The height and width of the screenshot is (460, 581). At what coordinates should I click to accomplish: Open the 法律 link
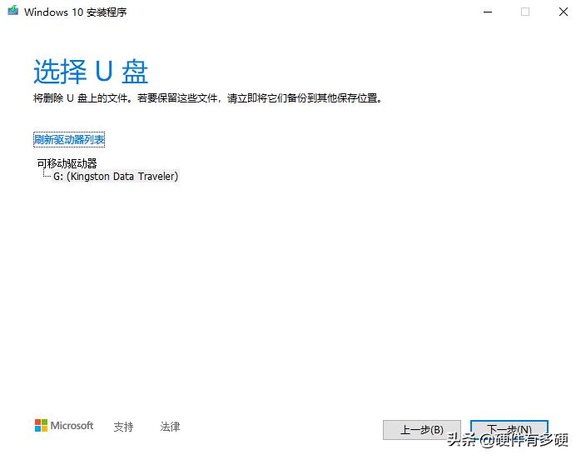[170, 427]
